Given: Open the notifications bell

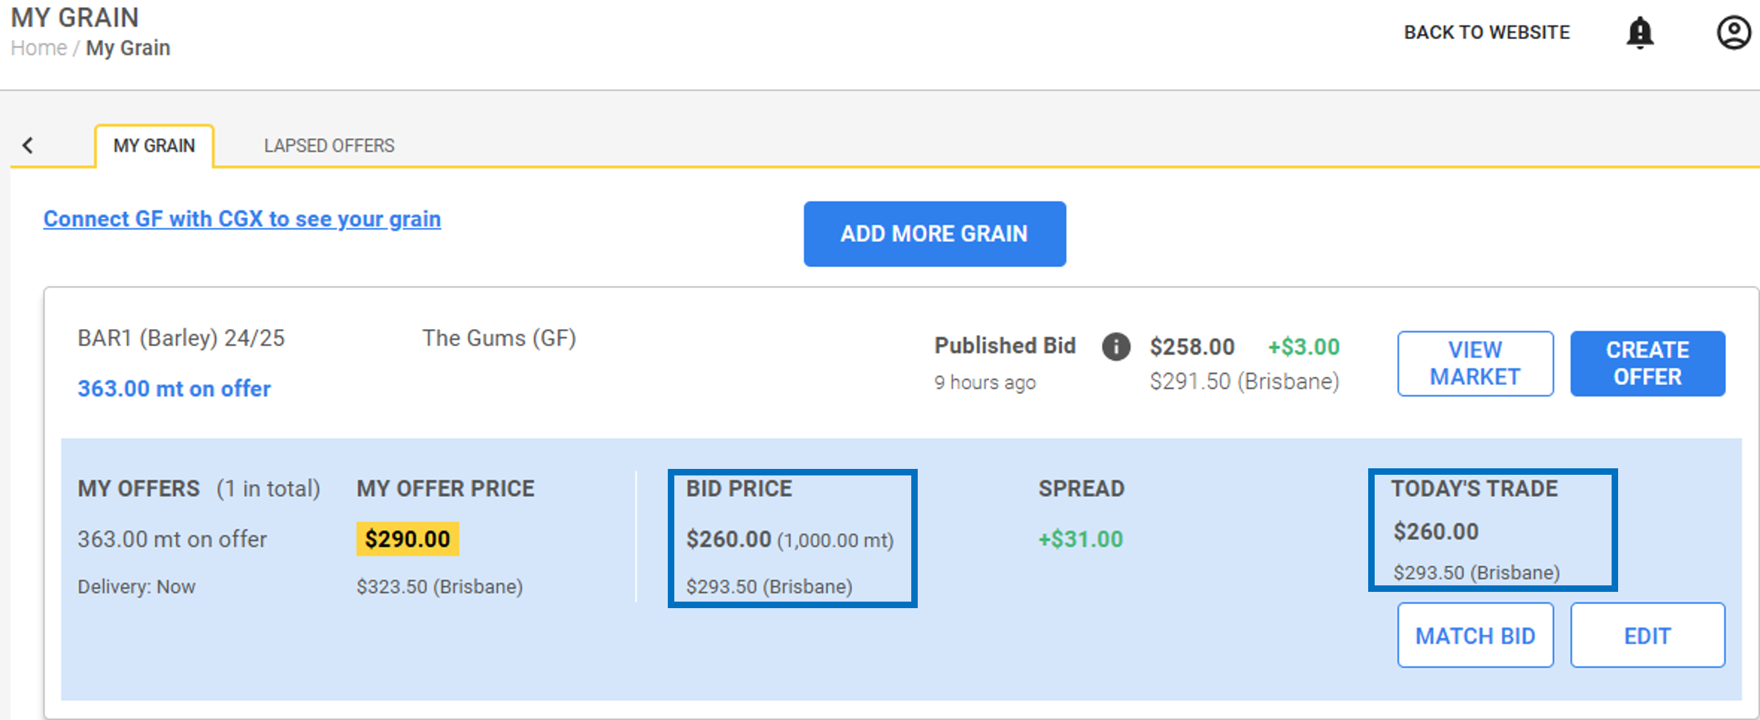Looking at the screenshot, I should coord(1640,32).
